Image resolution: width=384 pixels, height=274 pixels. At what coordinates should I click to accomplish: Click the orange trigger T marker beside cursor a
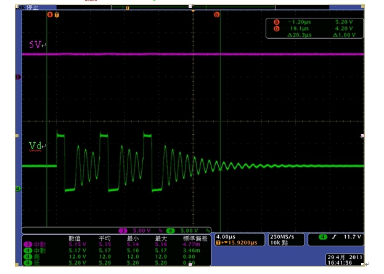[x=57, y=15]
